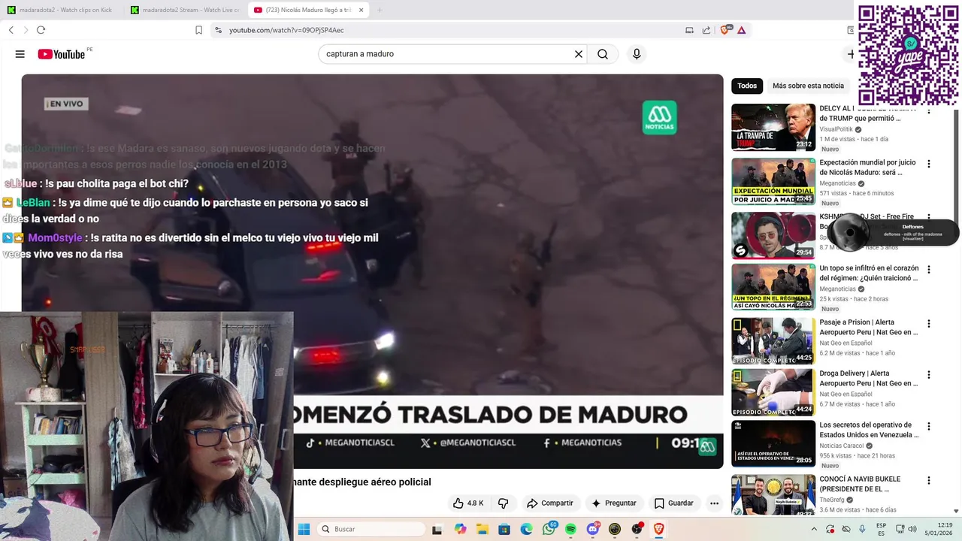Show hidden system tray icons
This screenshot has width=962, height=541.
tap(813, 529)
